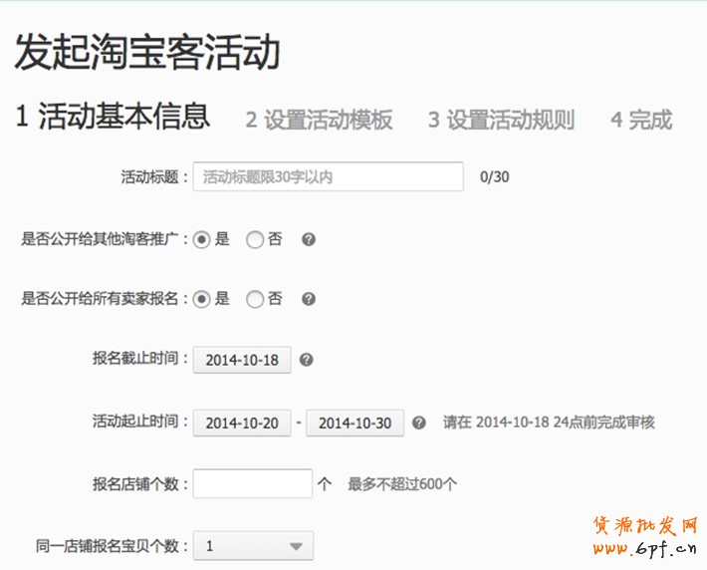Viewport: 707px width, 570px height.
Task: Click the 最多不超过600个 hint text
Action: 402,484
